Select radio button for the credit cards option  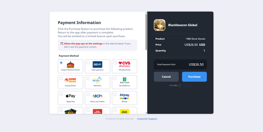click(61, 110)
